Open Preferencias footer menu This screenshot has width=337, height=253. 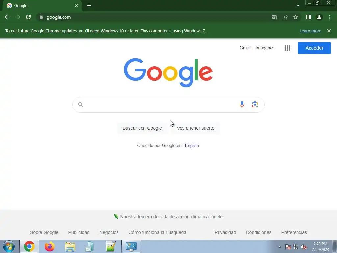click(x=294, y=232)
